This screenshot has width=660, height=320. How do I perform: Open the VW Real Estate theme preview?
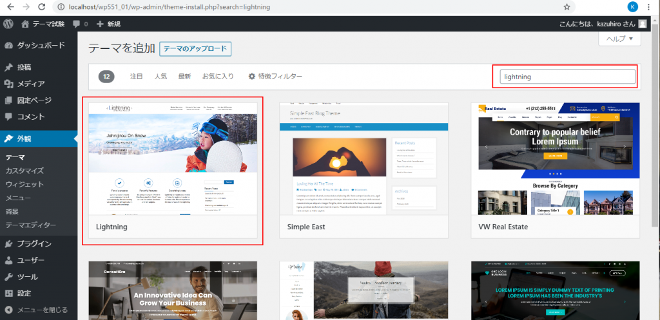[555, 158]
